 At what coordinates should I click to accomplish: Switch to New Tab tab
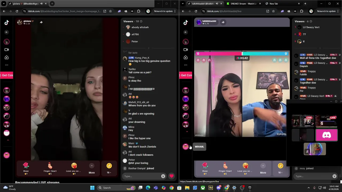click(x=282, y=4)
